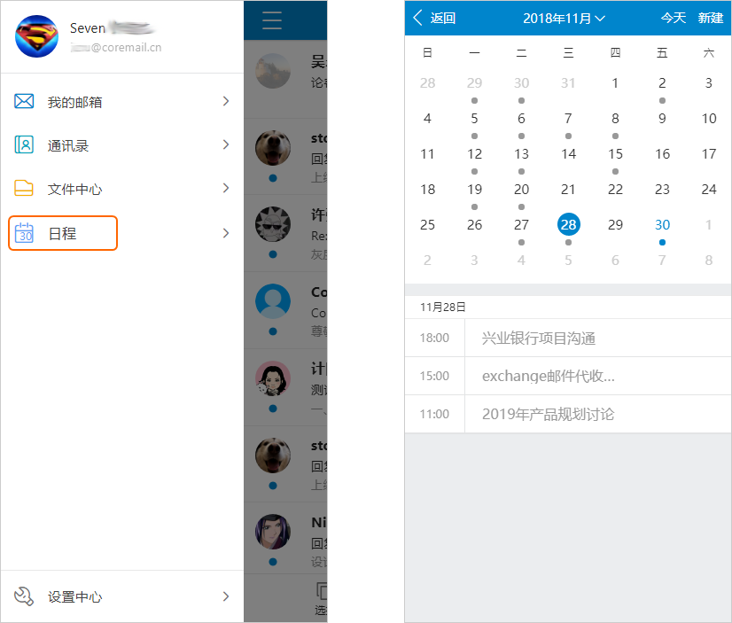Expand the 我的邮箱 chevron arrow
Viewport: 732px width, 623px height.
tap(225, 101)
